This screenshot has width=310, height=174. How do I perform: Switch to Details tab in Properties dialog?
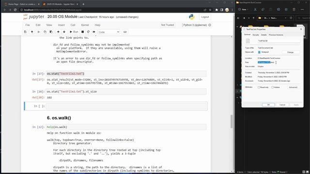(x=263, y=35)
